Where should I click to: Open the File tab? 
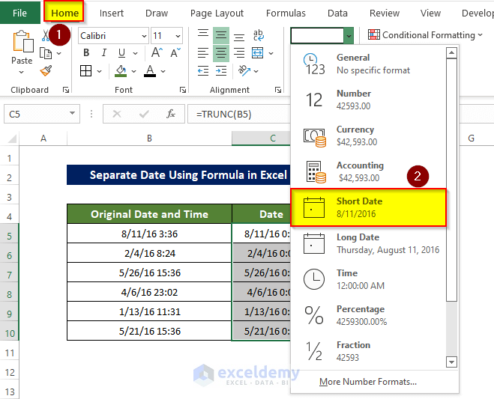point(19,13)
